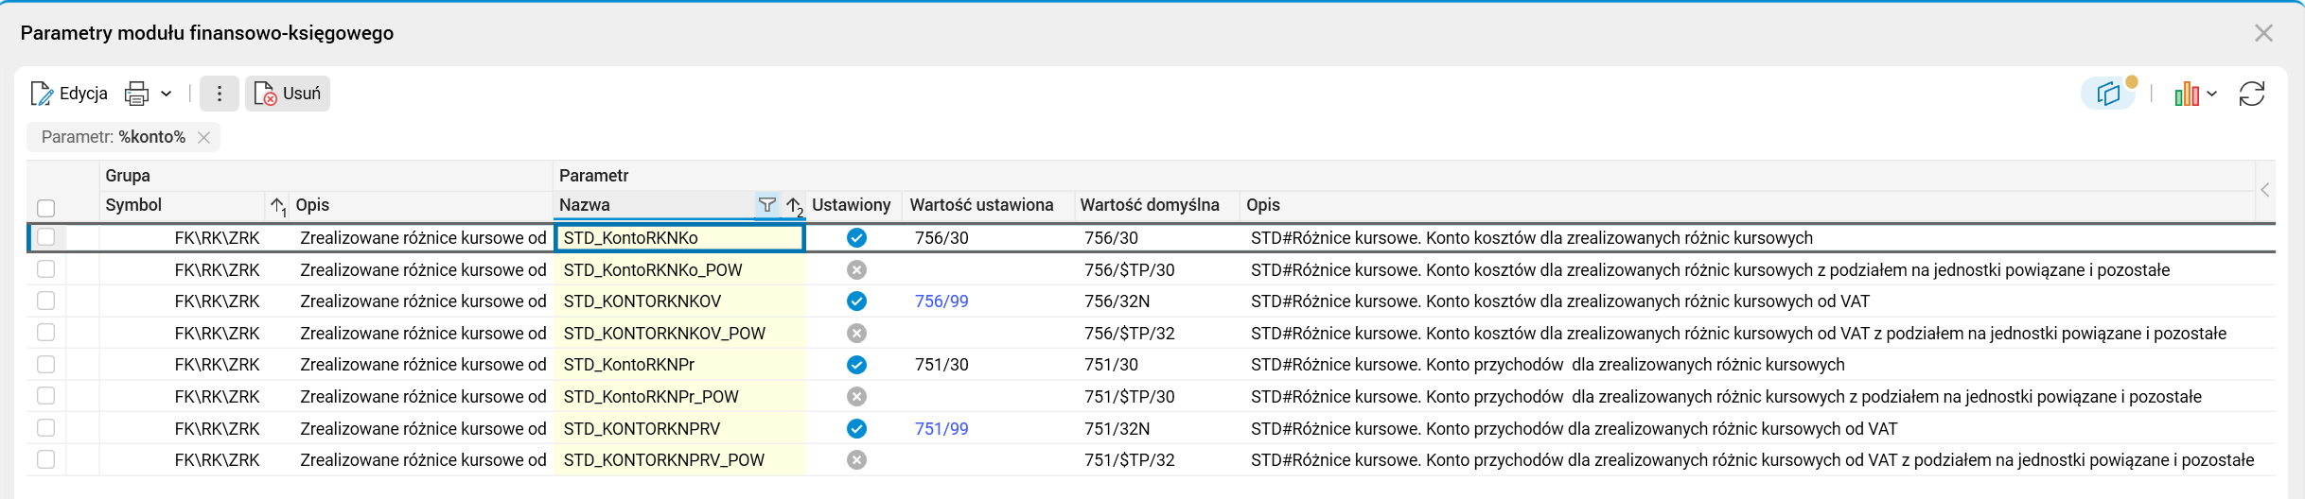
Task: Check the STD_KONTORKNPRV row checkbox
Action: (46, 428)
